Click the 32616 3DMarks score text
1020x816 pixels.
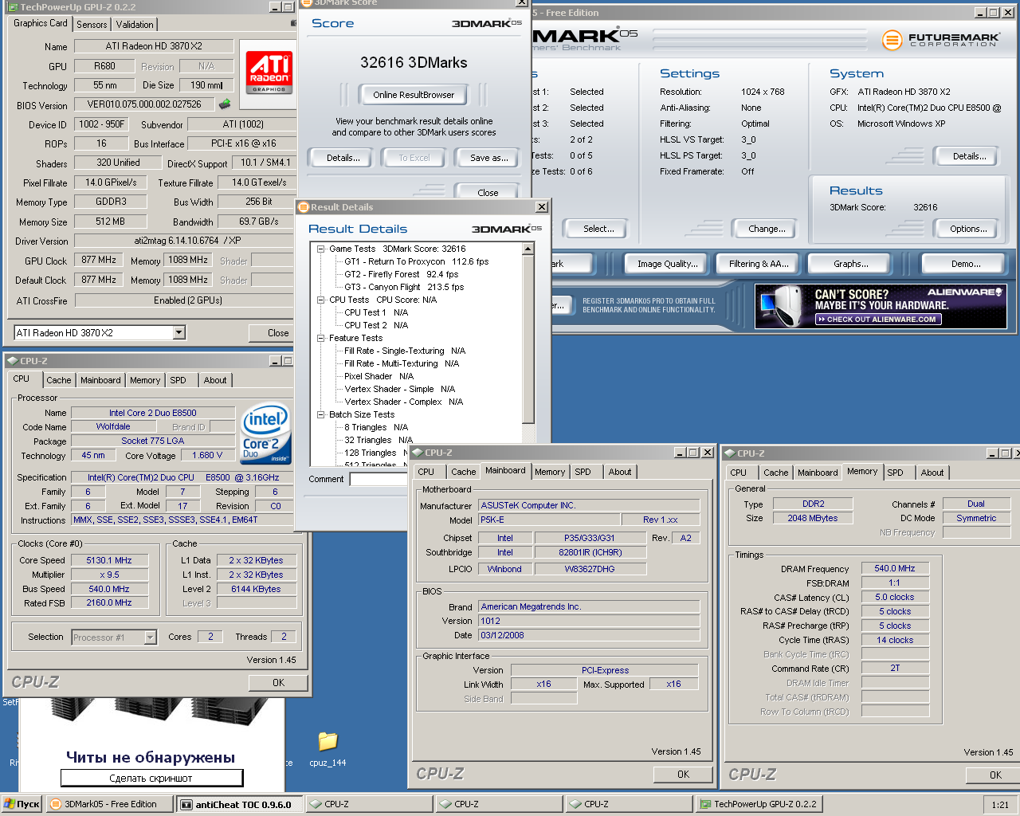click(414, 62)
